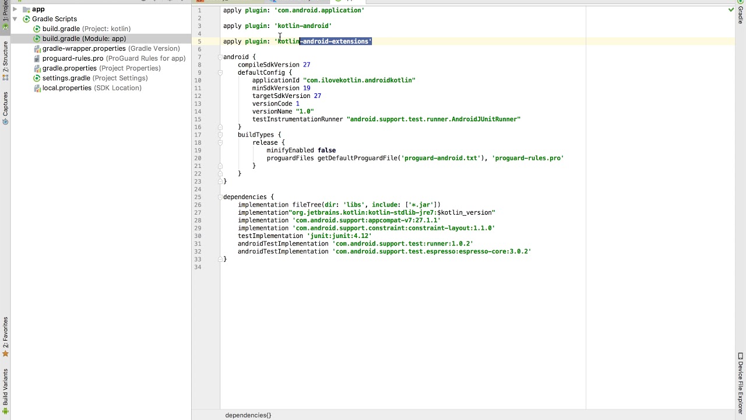Fold the dependencies block at line 25
This screenshot has height=420, width=746.
click(220, 197)
